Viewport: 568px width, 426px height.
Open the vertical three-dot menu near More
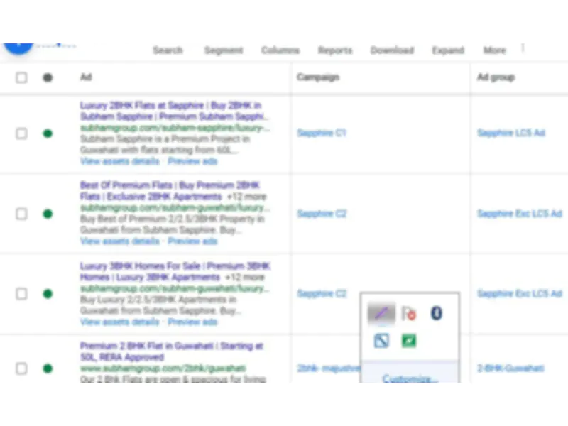coord(523,48)
